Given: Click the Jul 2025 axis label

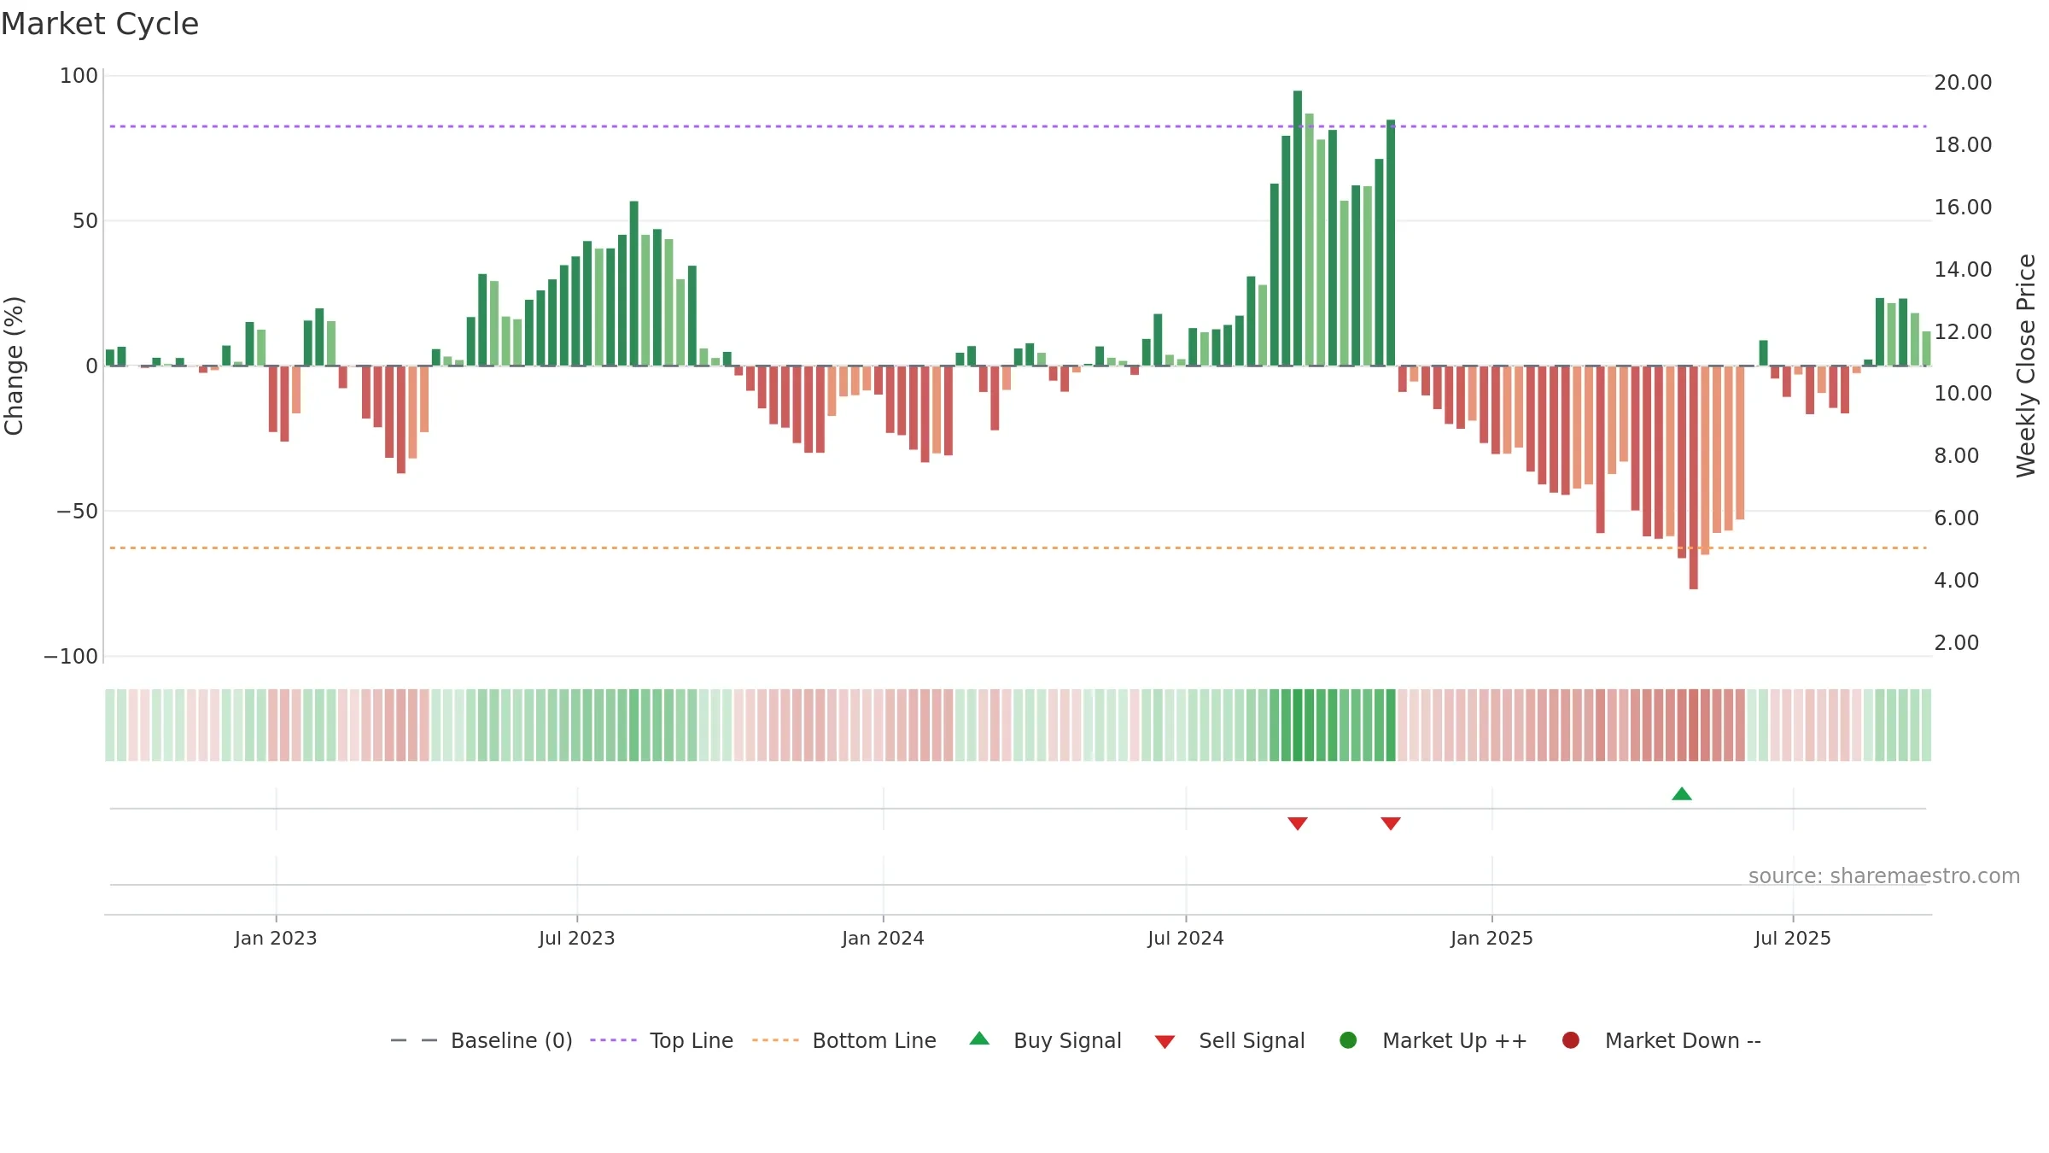Looking at the screenshot, I should pyautogui.click(x=1793, y=939).
